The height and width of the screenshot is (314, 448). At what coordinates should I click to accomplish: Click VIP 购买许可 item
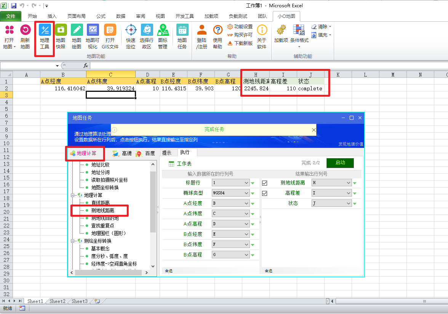point(240,35)
